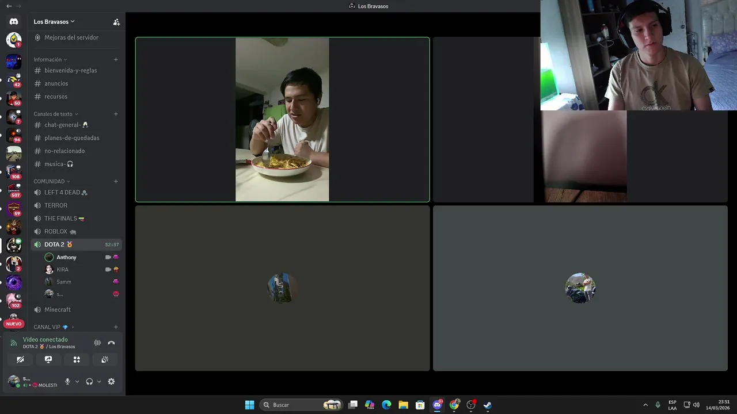The height and width of the screenshot is (414, 737).
Task: Click the invite members icon beside Los Bravasos
Action: tap(116, 22)
